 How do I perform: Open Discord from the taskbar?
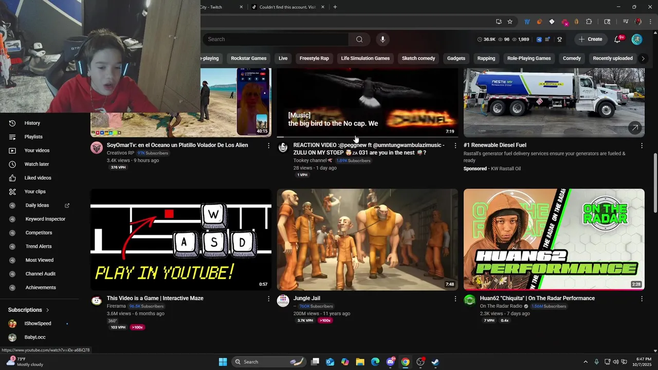[391, 362]
